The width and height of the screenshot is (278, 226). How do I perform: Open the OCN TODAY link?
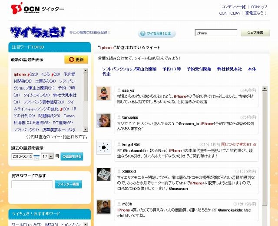tap(230, 13)
